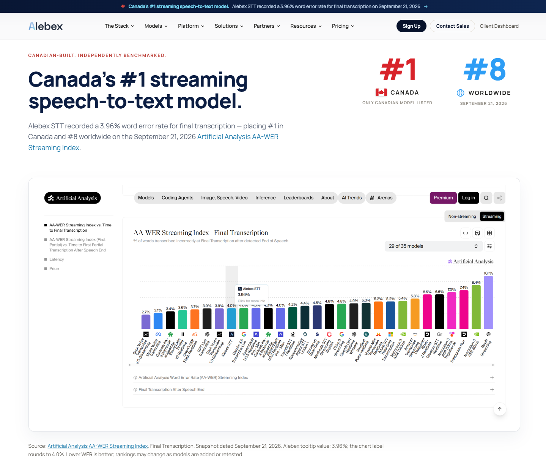Open the Coding Agents tab

(178, 198)
